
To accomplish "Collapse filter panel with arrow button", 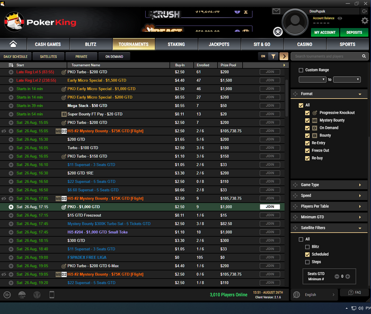I will [x=284, y=57].
